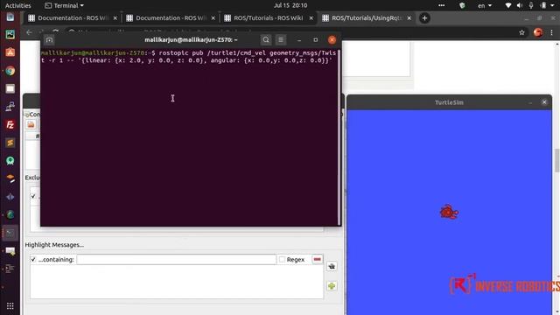This screenshot has width=560, height=315.
Task: Click the battery status icon
Action: click(x=543, y=5)
